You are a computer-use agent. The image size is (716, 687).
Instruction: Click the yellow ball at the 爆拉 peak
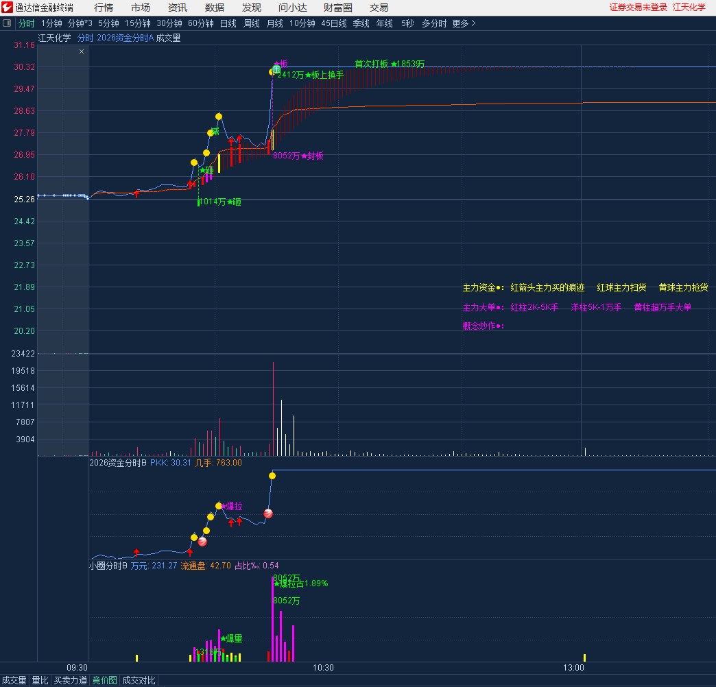coord(219,506)
